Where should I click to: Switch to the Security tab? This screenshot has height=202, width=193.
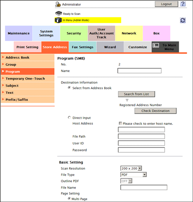point(74,33)
